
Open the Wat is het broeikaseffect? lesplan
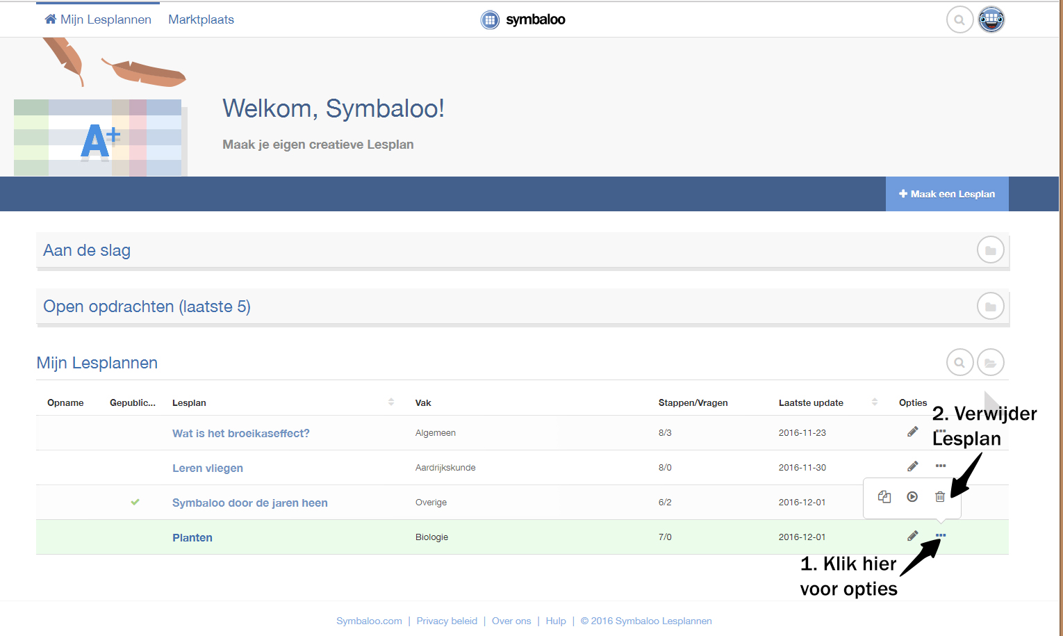click(x=241, y=433)
